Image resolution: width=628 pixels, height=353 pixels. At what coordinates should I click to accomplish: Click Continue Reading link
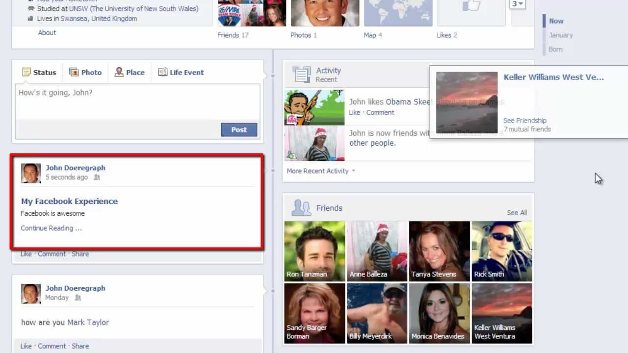(x=51, y=228)
